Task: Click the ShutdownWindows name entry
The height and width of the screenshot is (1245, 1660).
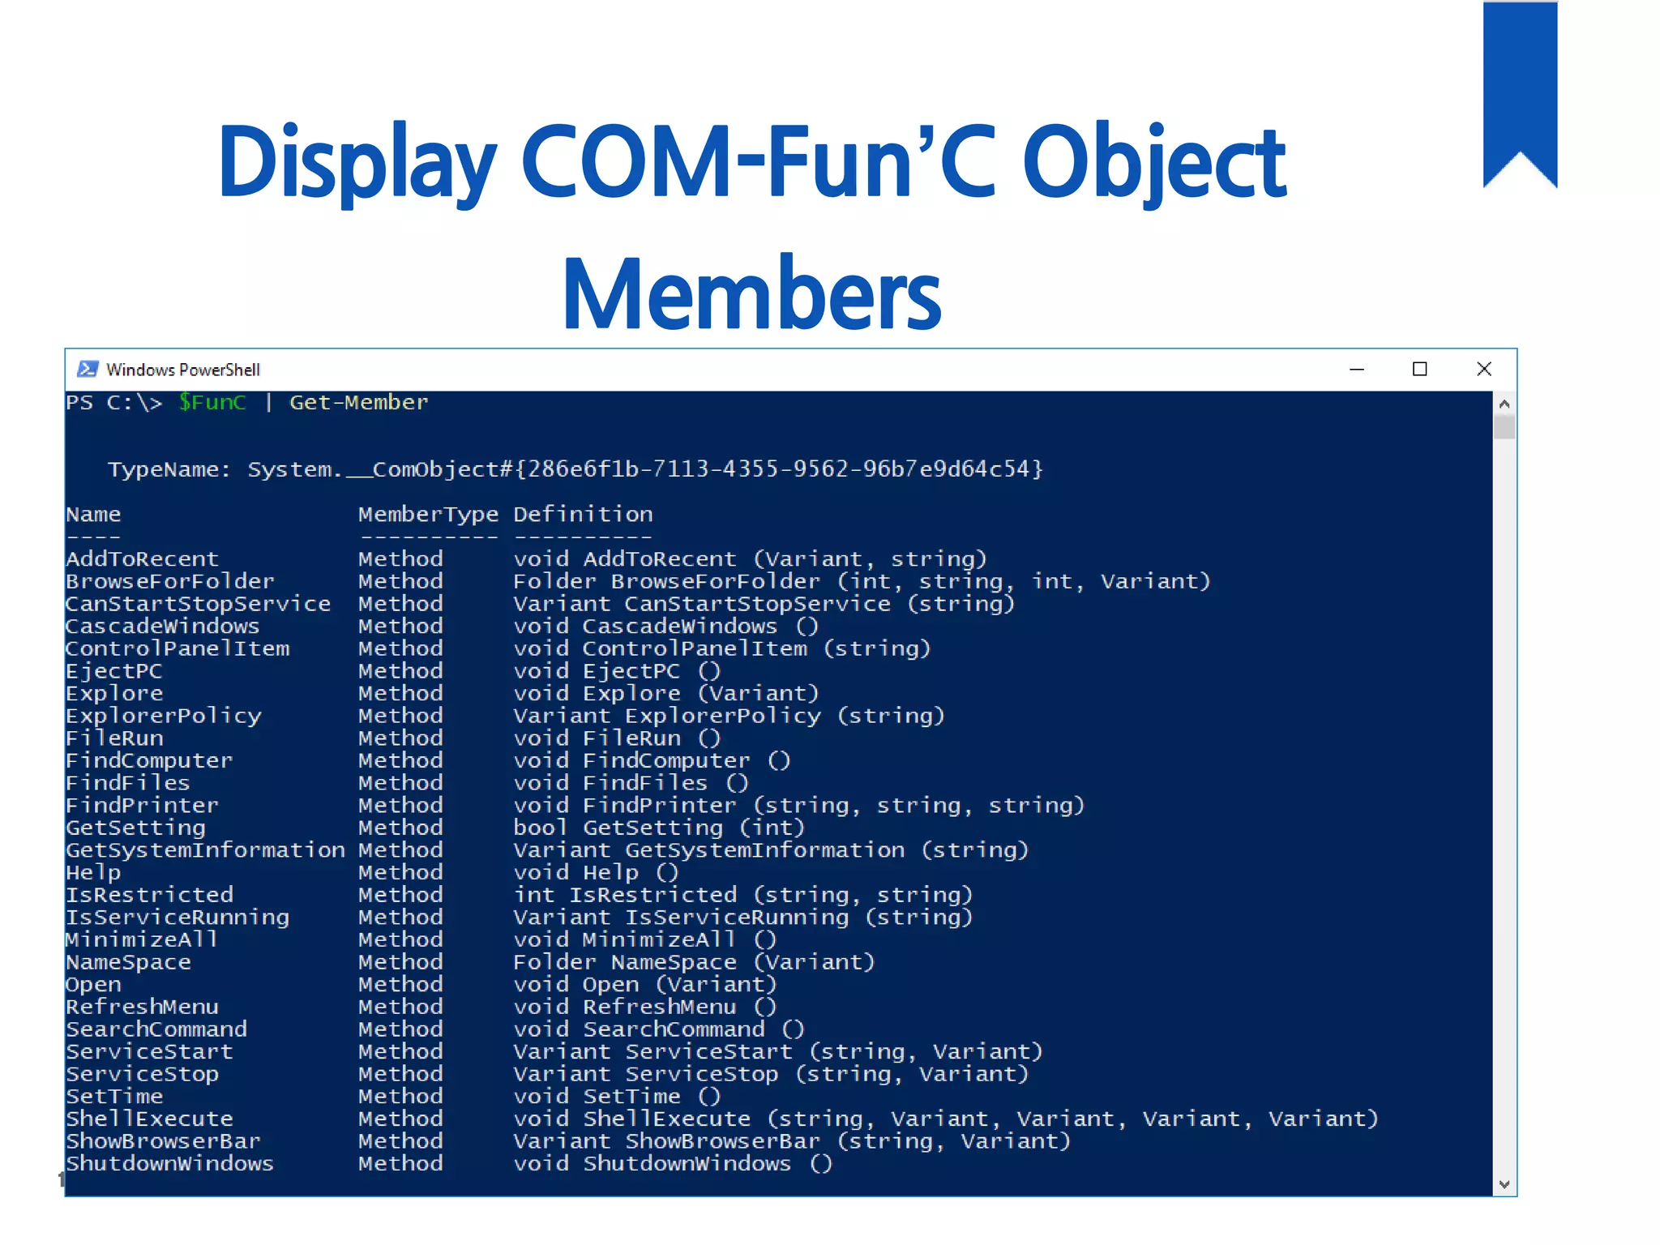Action: pos(170,1164)
